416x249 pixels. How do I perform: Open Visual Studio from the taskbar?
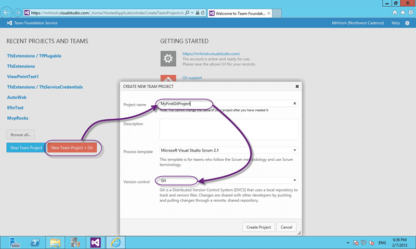[x=96, y=242]
